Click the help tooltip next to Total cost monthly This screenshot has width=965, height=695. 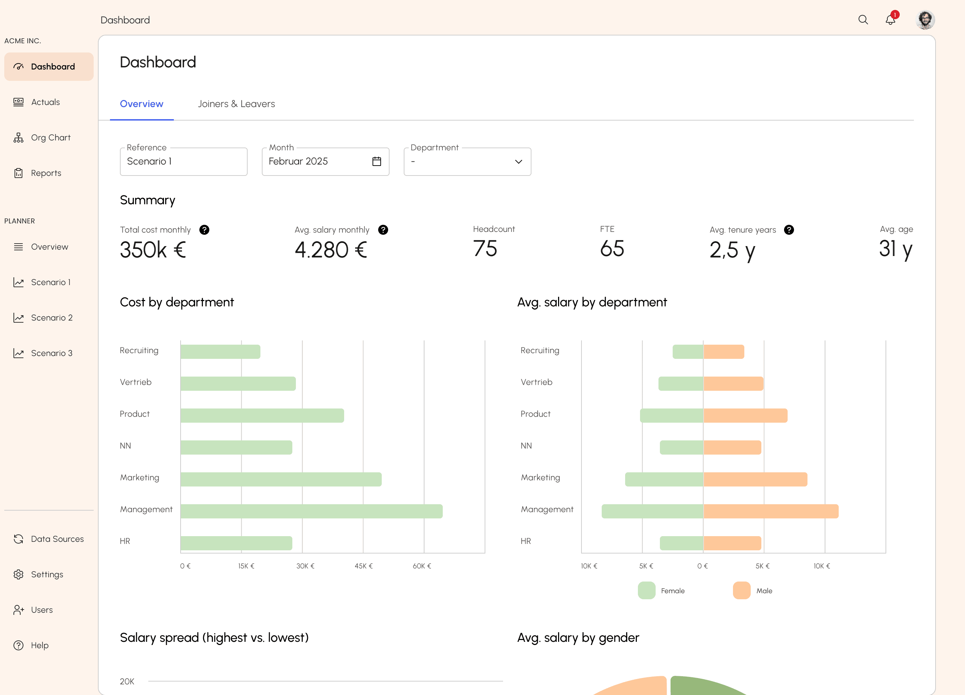[x=205, y=230]
